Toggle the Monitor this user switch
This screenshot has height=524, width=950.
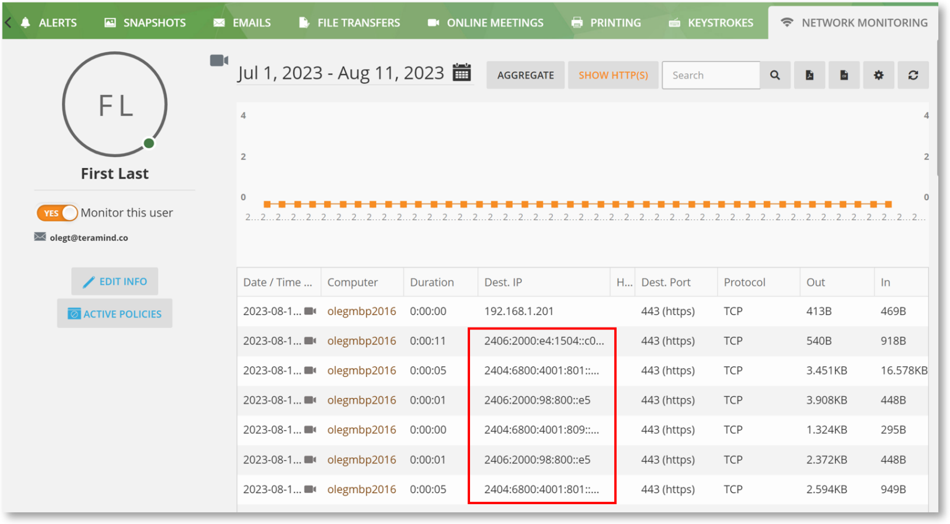click(57, 213)
